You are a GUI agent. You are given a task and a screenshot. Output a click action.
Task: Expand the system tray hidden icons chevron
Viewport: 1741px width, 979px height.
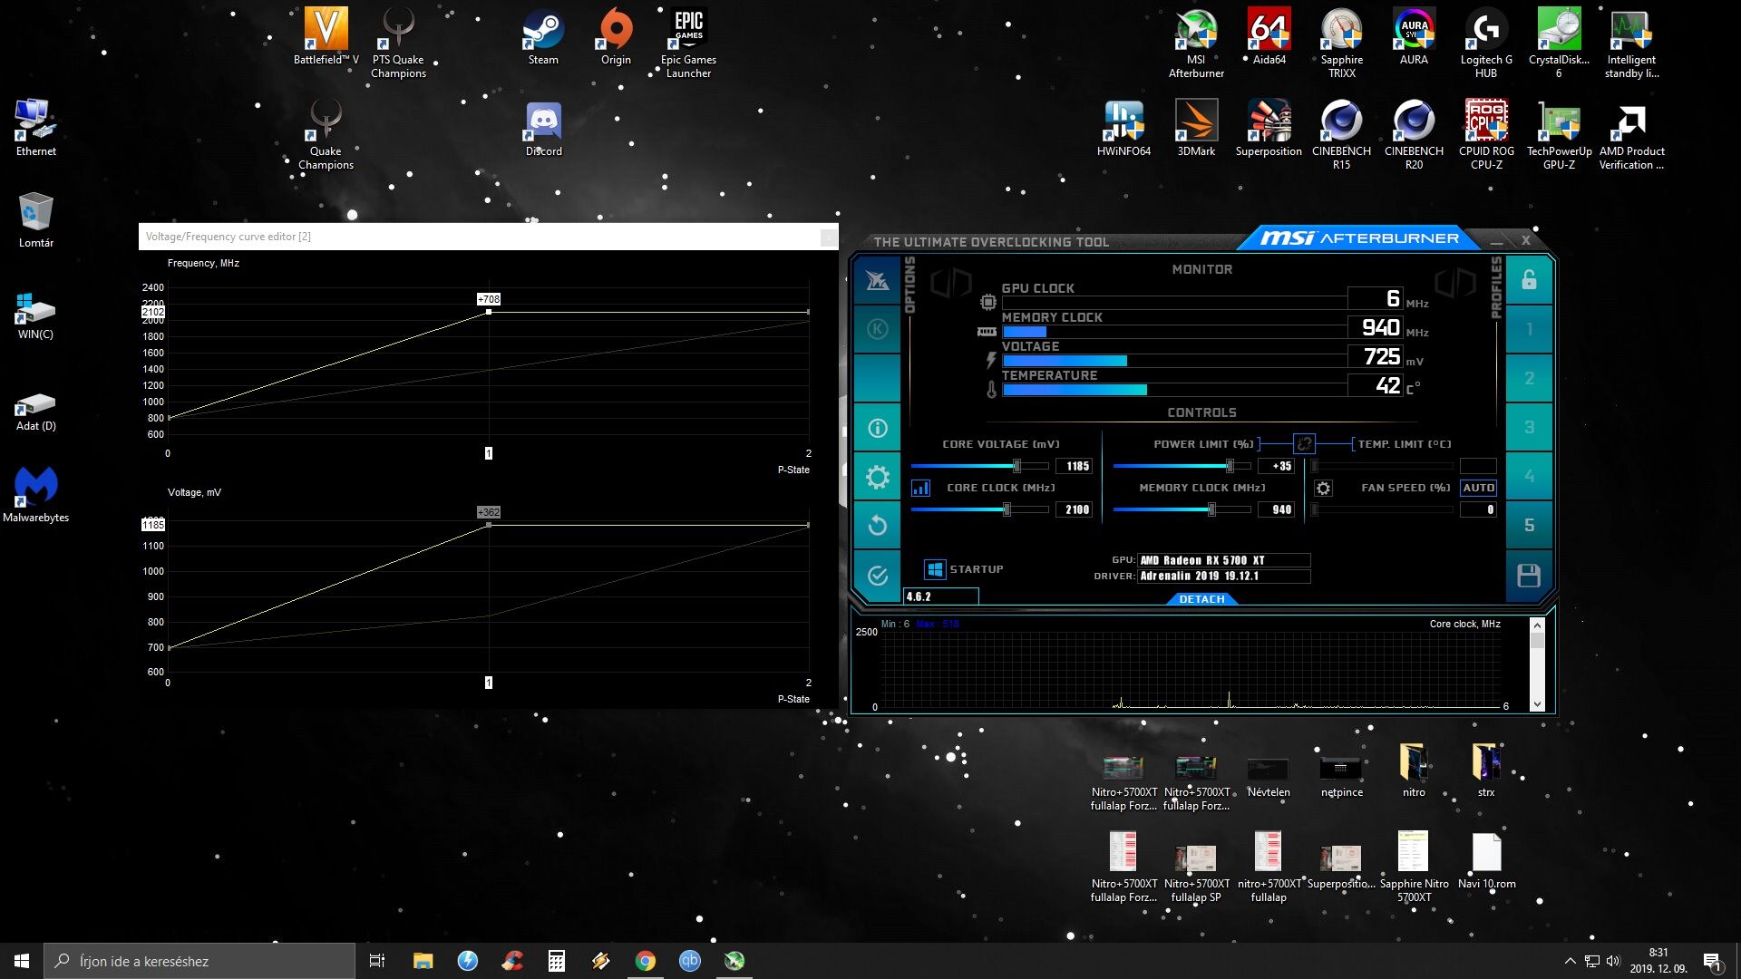[x=1570, y=961]
